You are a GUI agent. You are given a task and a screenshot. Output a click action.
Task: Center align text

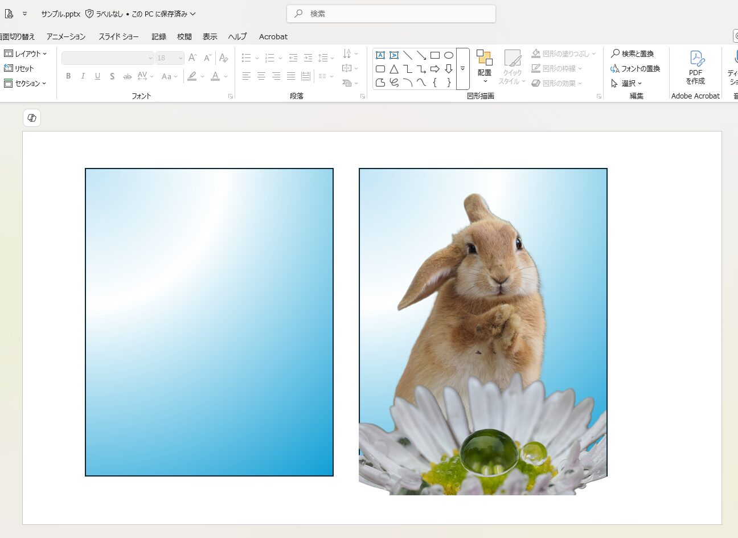coord(261,76)
